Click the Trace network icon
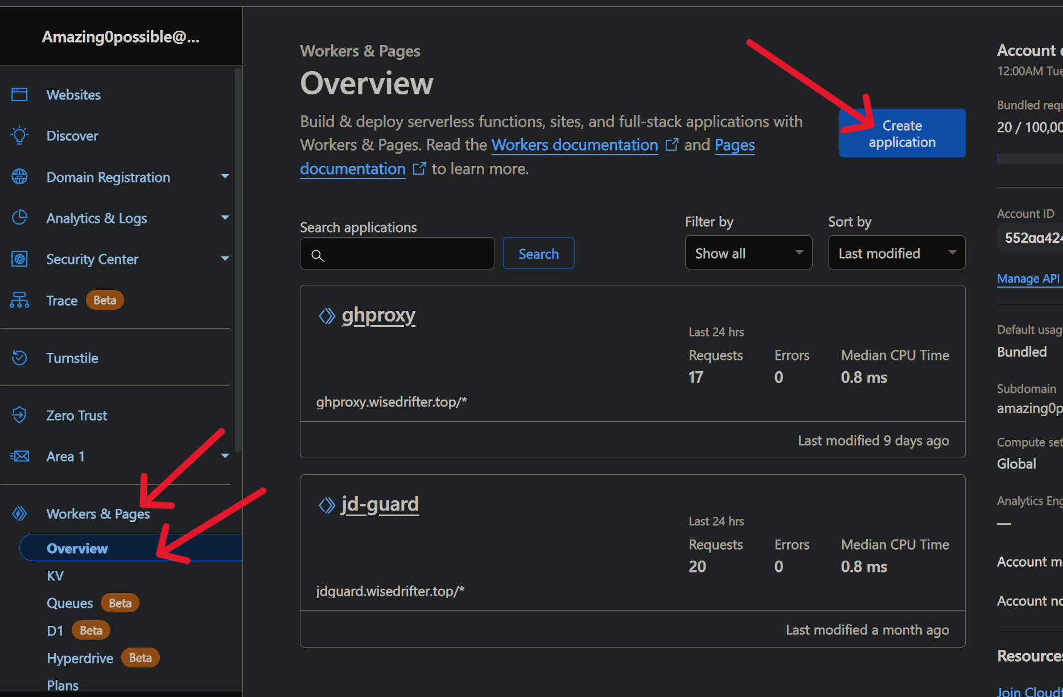 (x=19, y=300)
